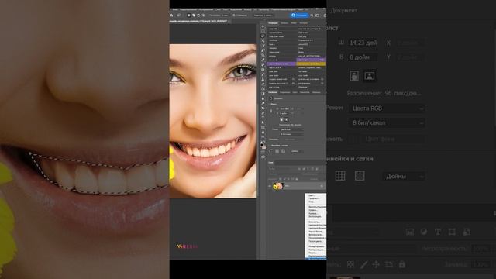Viewport: 496px width, 279px height.
Task: Click pixel layer filter icon in enlarged layers panel
Action: click(x=410, y=232)
